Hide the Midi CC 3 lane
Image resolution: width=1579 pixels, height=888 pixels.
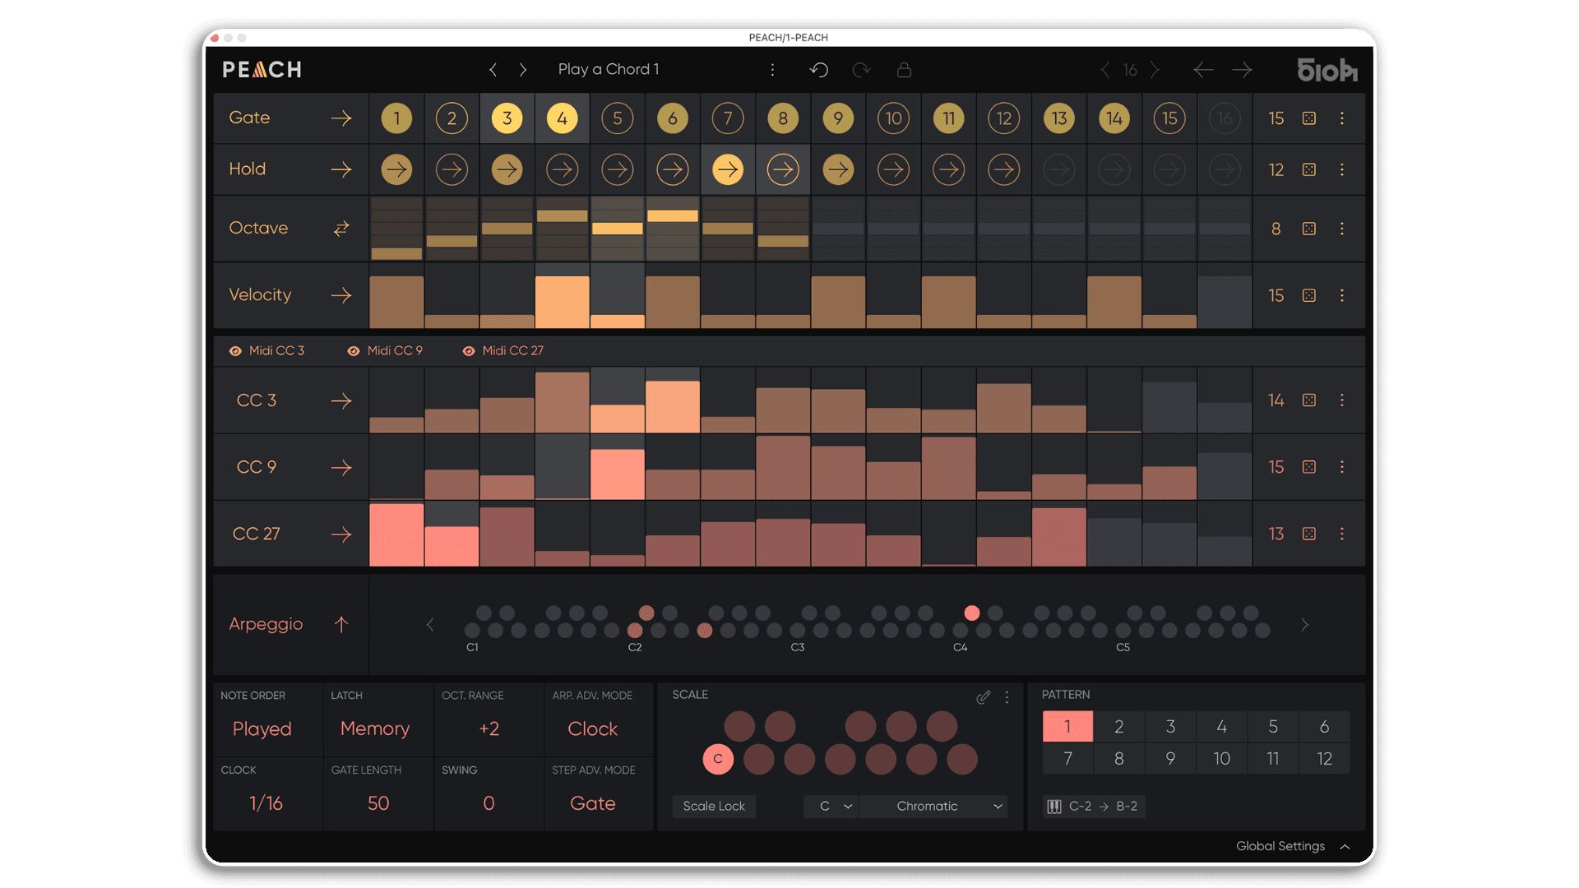click(235, 351)
